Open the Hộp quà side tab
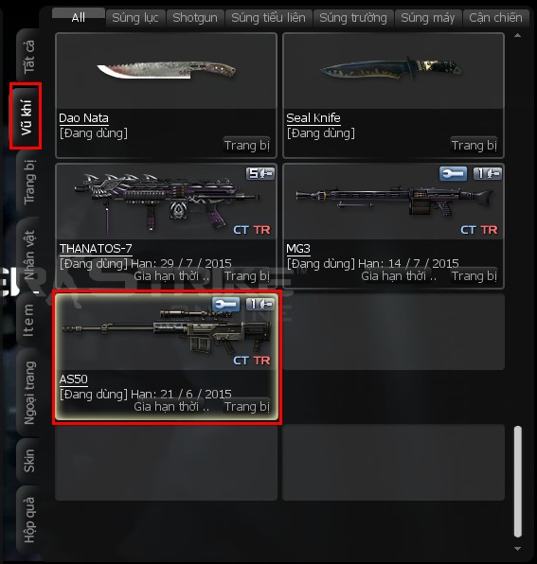This screenshot has height=564, width=537. point(28,520)
